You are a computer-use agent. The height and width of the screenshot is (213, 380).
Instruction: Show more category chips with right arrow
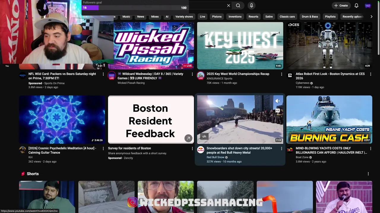[x=371, y=17]
